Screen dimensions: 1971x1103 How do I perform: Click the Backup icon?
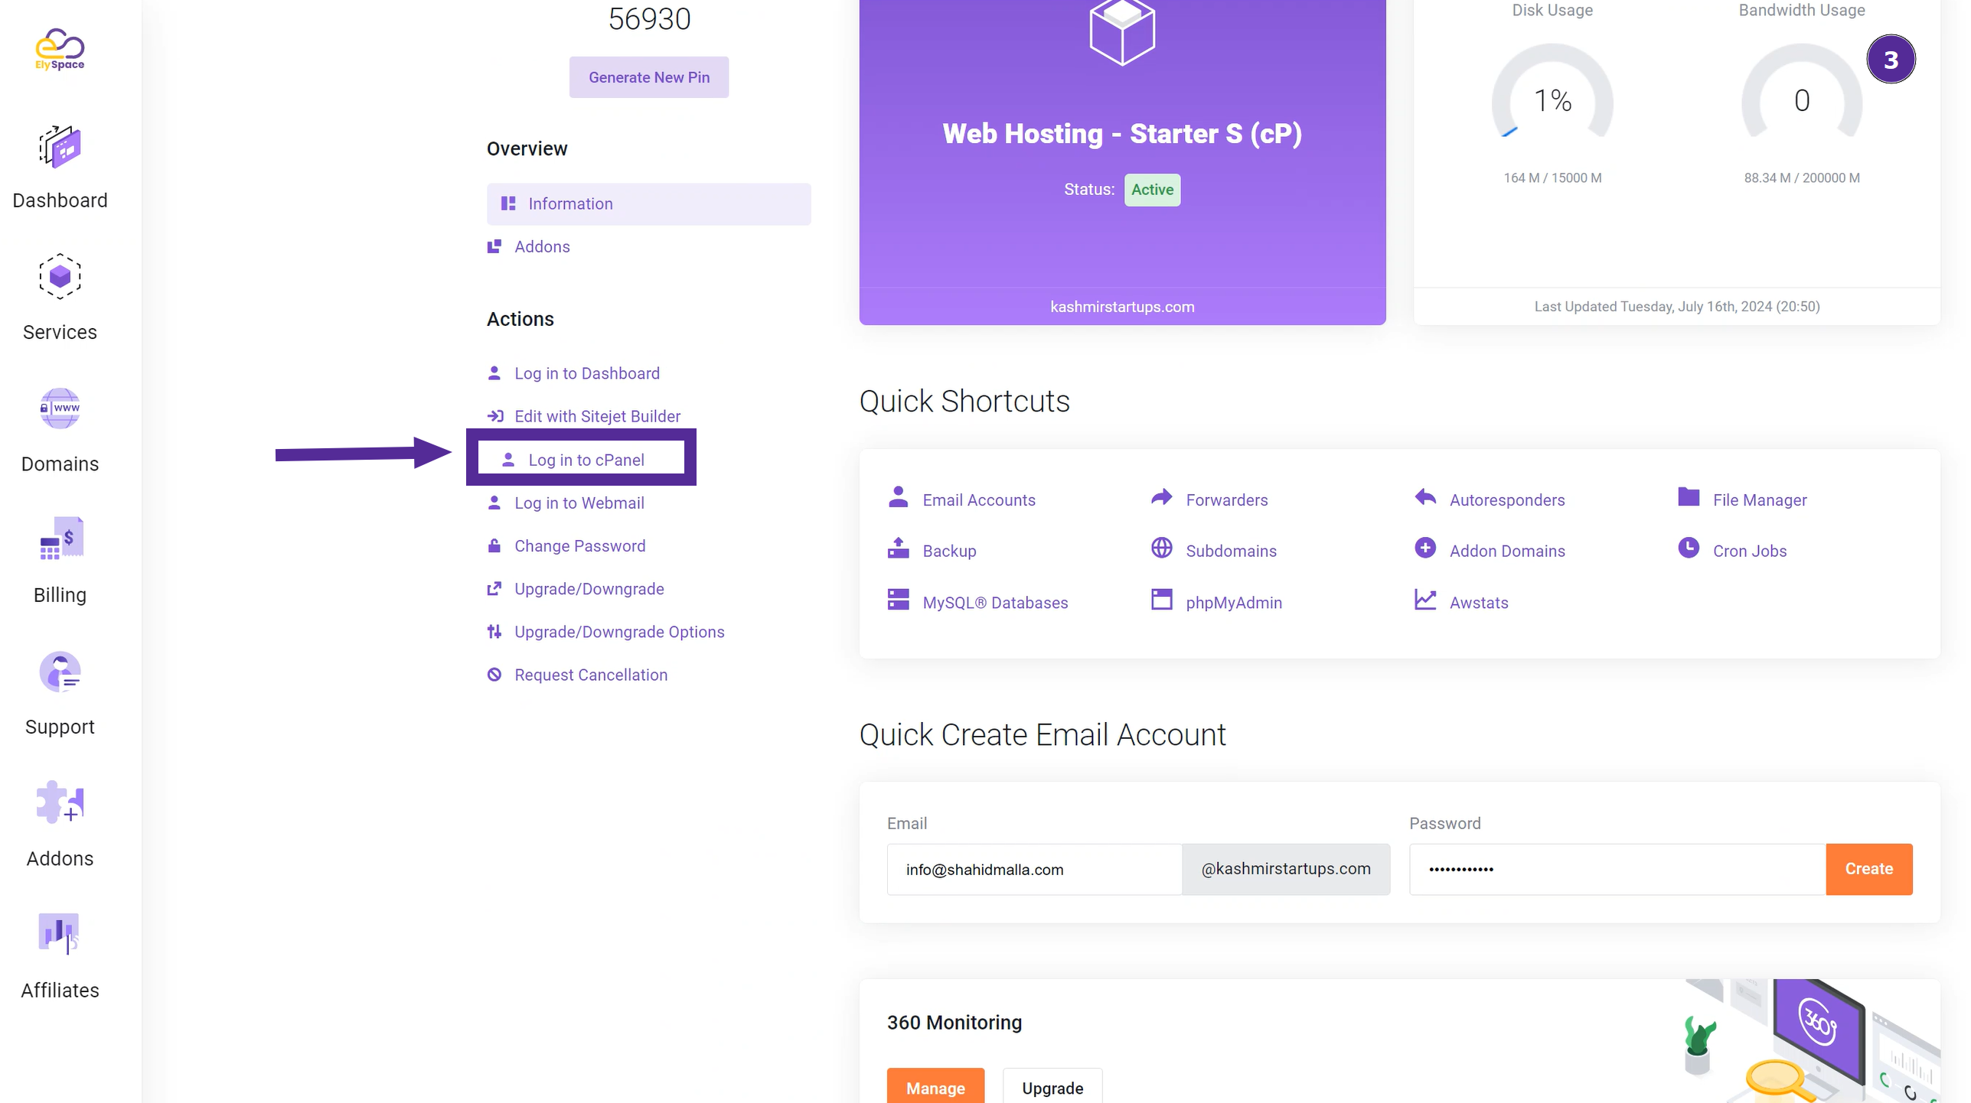point(899,549)
